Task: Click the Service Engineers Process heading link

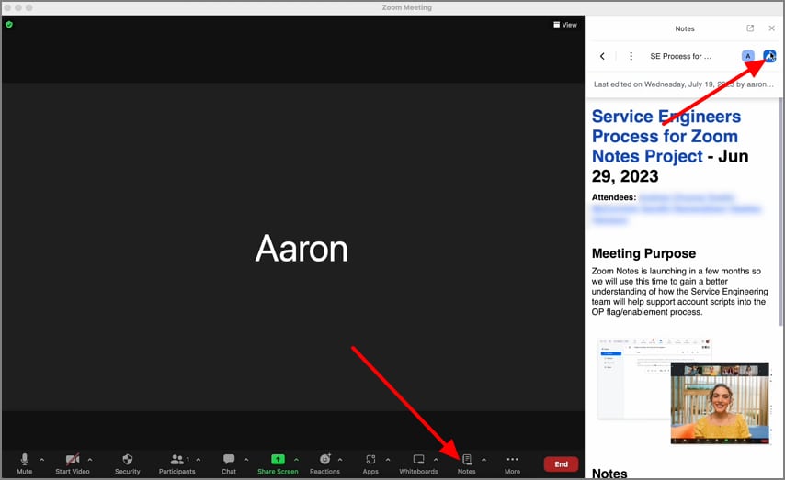Action: click(666, 136)
